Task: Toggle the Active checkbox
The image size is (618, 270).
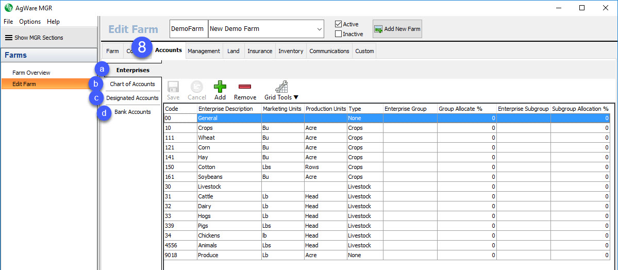Action: (x=339, y=24)
